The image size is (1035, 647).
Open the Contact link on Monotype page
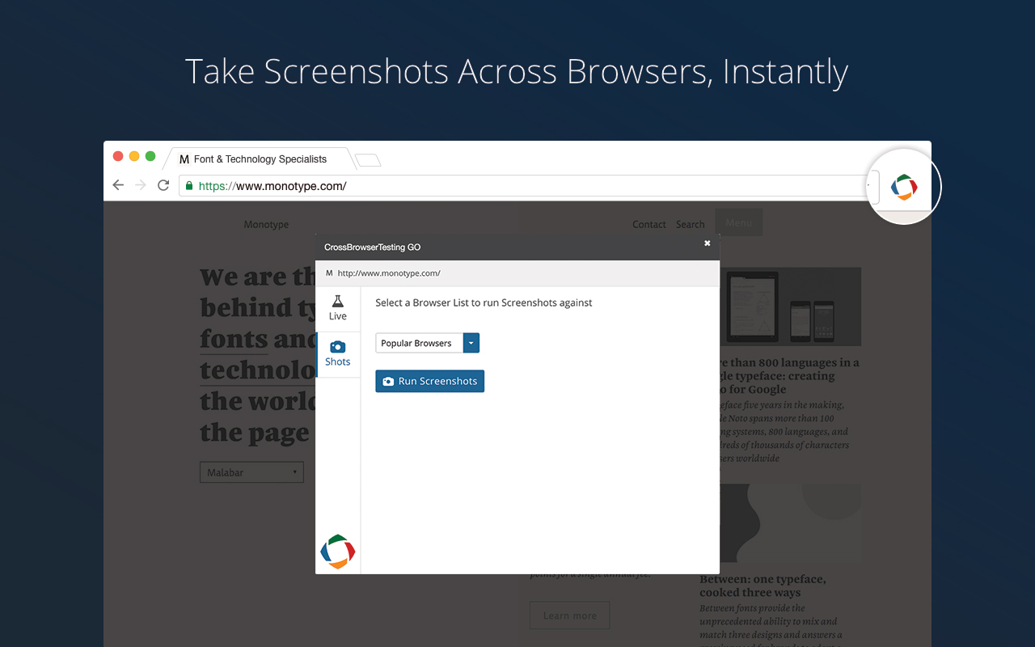coord(649,225)
